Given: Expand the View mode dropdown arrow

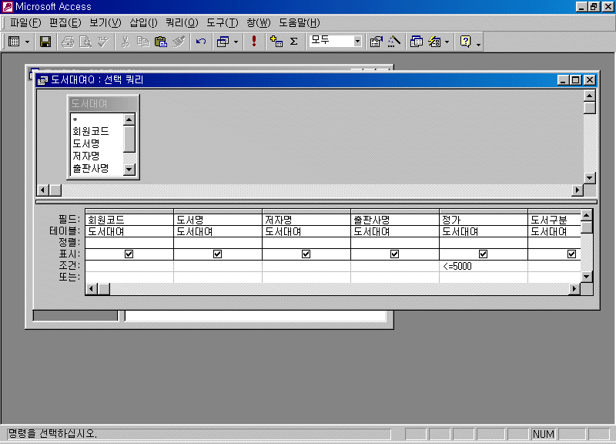Looking at the screenshot, I should pos(28,42).
